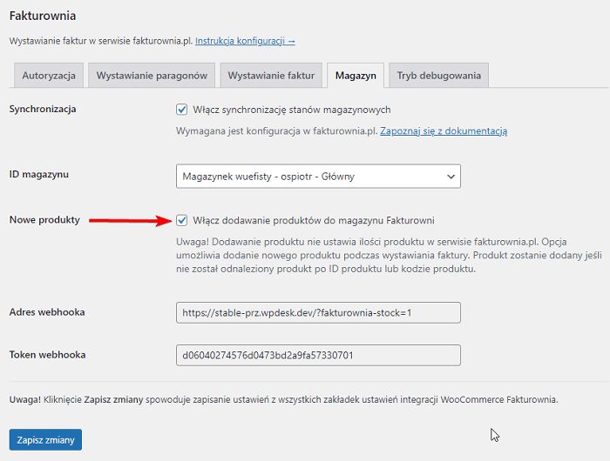
Task: Open the Tryb debugowania tab
Action: point(439,76)
